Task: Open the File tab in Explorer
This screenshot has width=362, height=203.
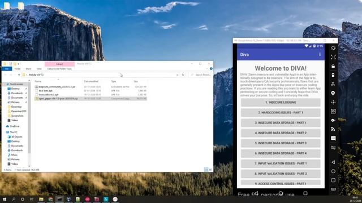Action: click(7, 69)
